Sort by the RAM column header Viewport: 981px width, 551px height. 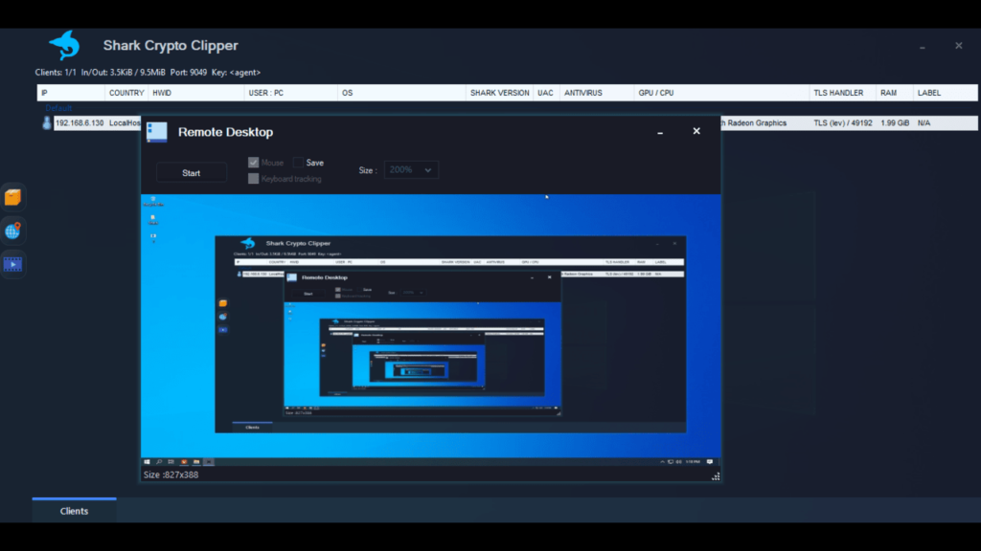point(895,93)
